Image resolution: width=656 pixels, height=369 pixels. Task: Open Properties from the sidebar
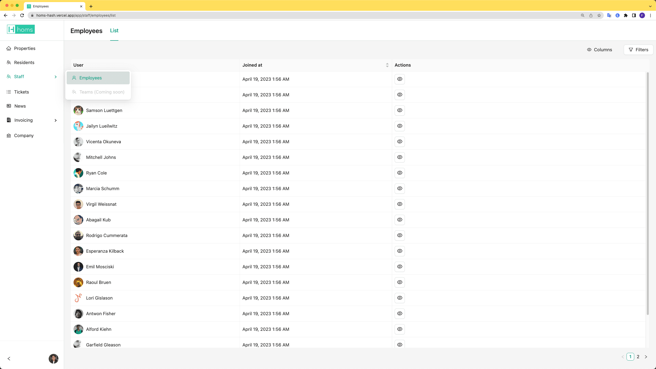click(25, 48)
